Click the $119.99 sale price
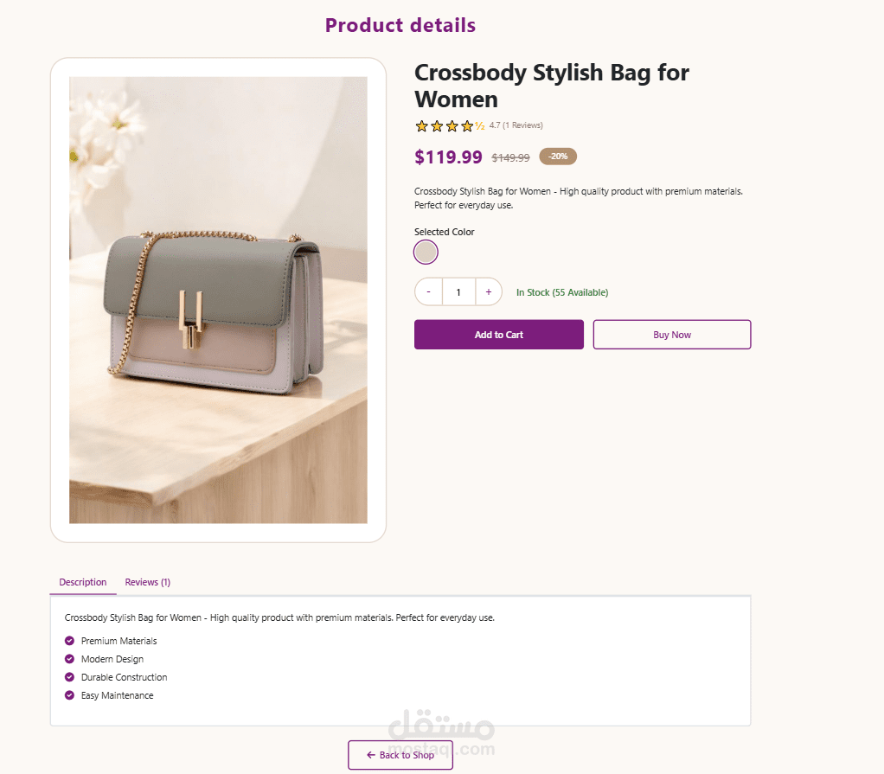Image resolution: width=884 pixels, height=774 pixels. (x=448, y=157)
